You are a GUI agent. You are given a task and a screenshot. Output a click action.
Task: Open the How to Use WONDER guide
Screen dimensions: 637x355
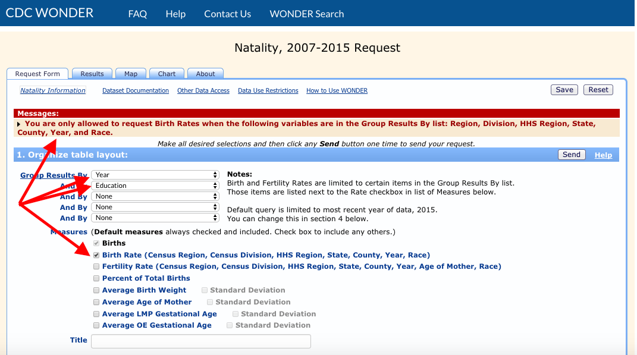[x=337, y=90]
